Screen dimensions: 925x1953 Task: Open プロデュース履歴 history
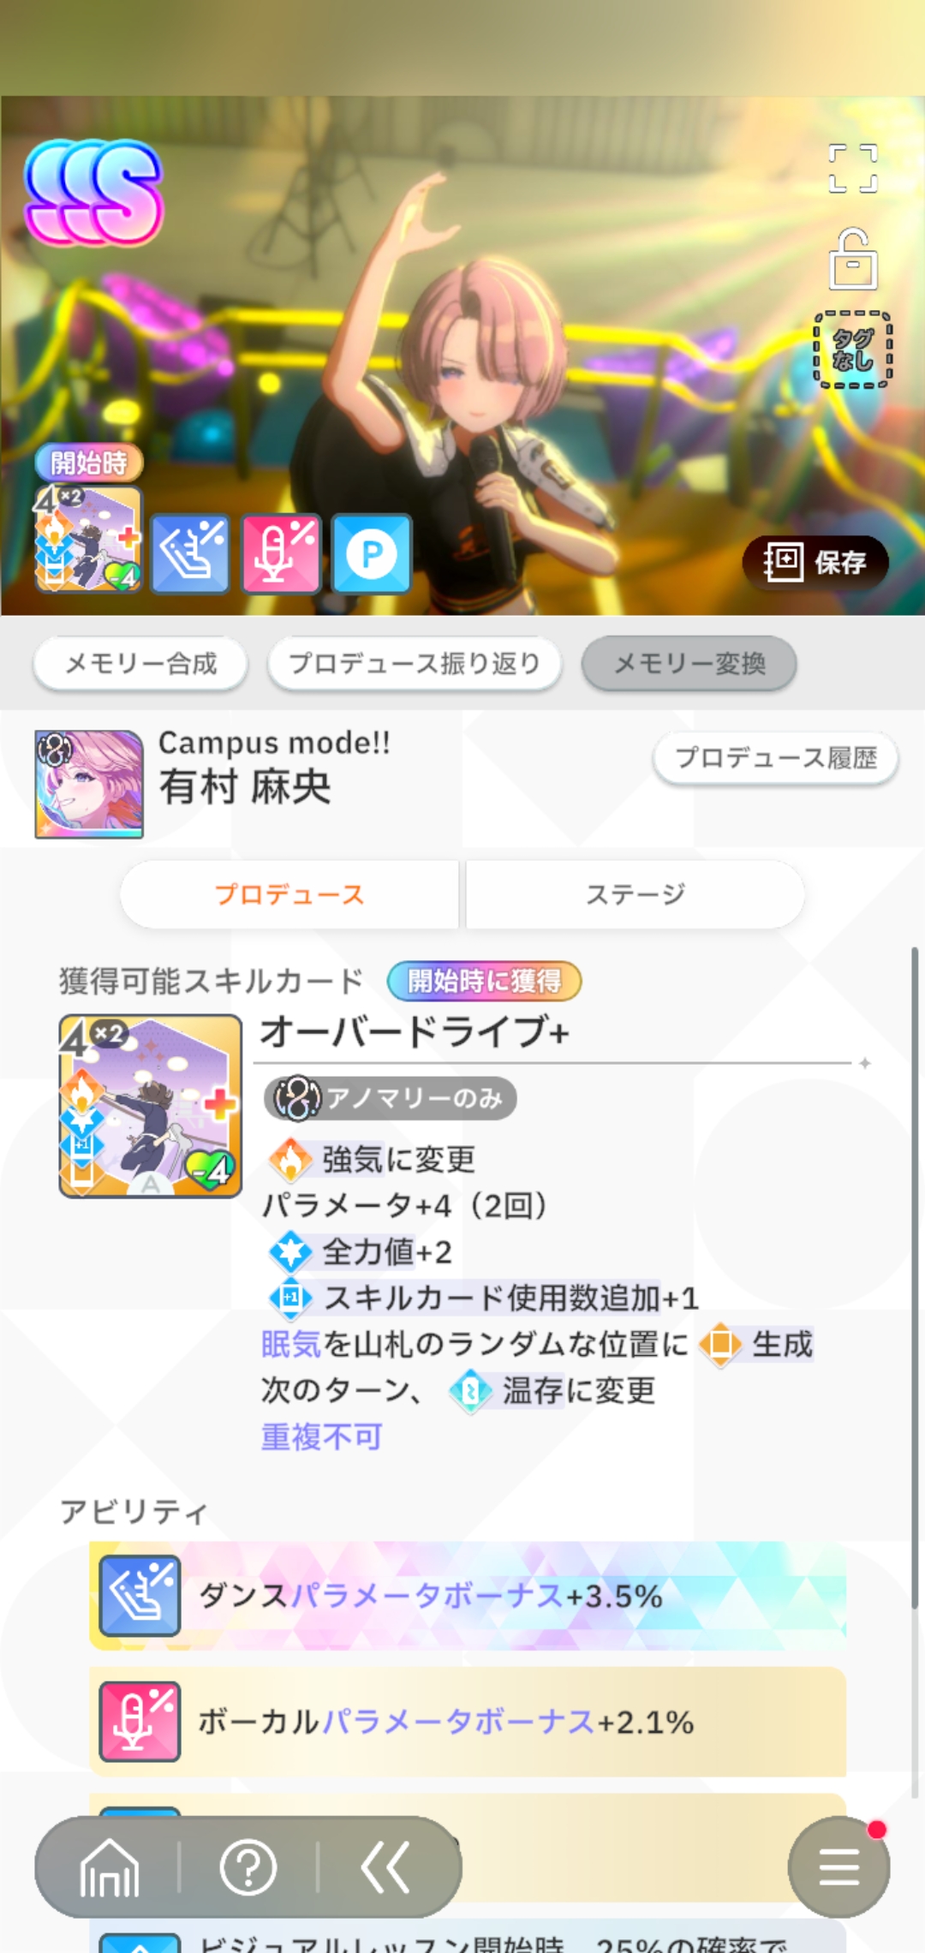[x=776, y=757]
